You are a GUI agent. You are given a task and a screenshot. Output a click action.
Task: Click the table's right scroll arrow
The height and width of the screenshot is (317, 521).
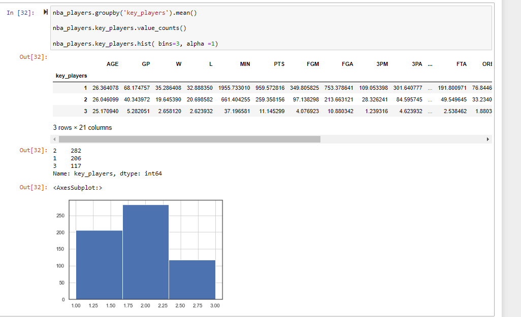pos(488,139)
